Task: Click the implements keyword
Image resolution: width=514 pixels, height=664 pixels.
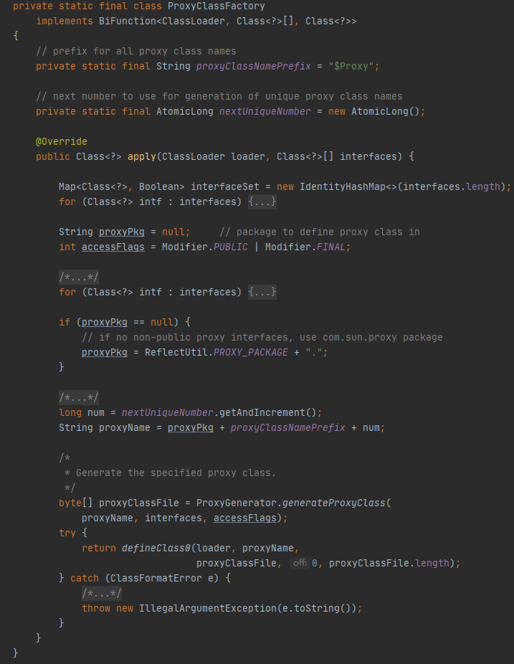Action: pos(65,22)
